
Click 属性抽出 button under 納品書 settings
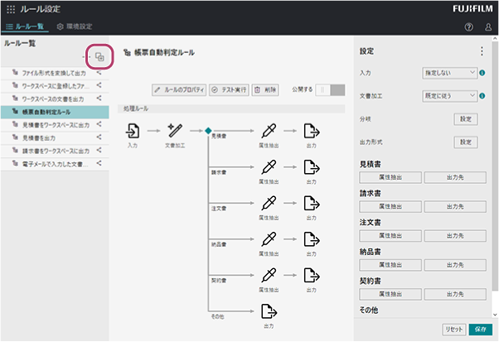click(390, 265)
